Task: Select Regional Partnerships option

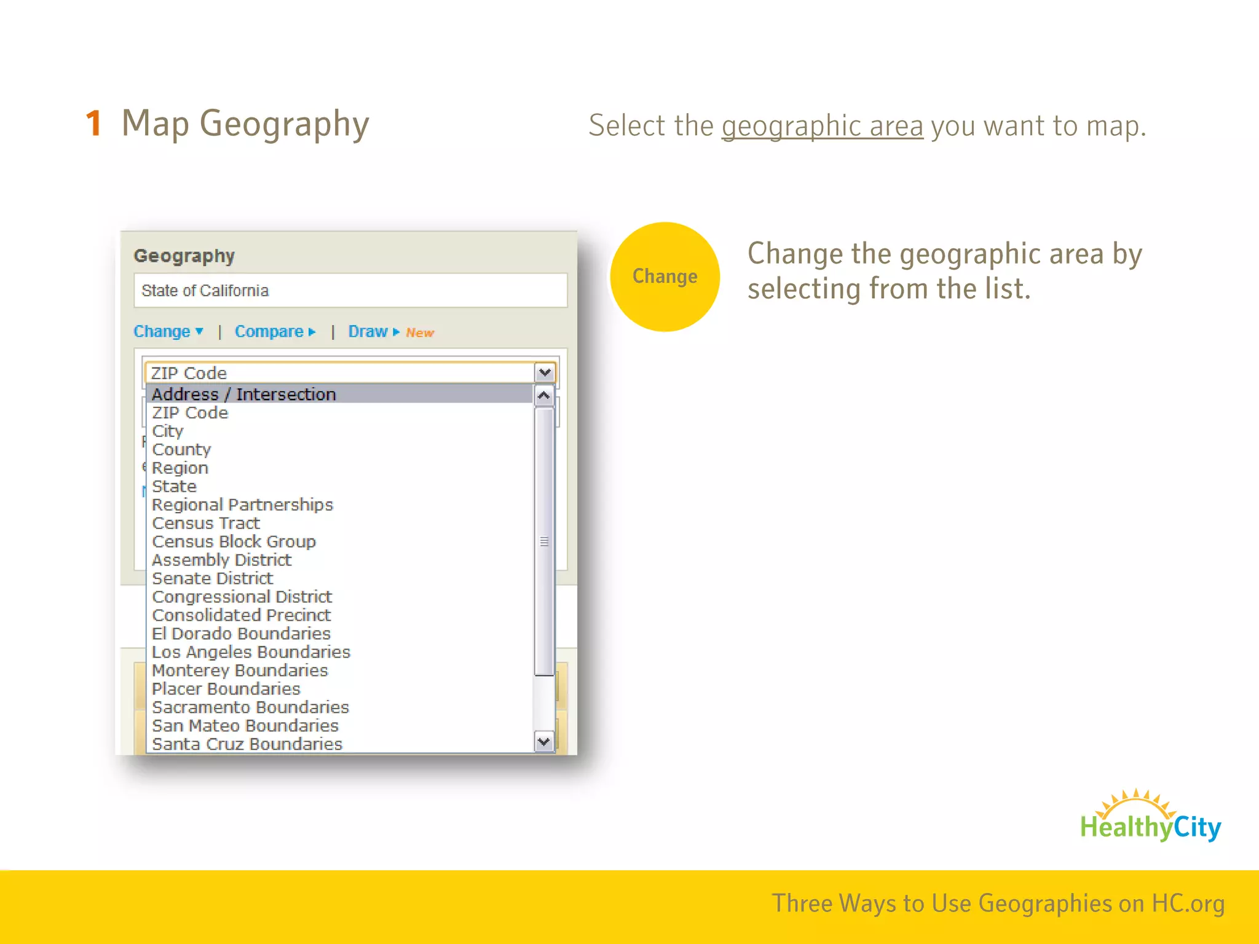Action: pos(242,505)
